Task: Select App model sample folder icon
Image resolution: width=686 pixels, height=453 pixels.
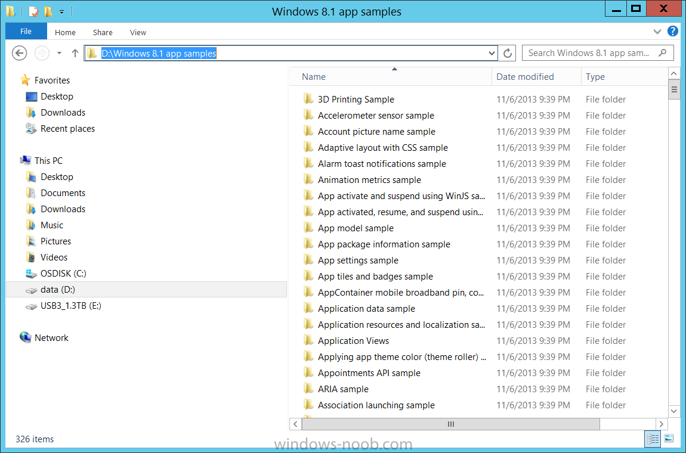Action: (x=308, y=228)
